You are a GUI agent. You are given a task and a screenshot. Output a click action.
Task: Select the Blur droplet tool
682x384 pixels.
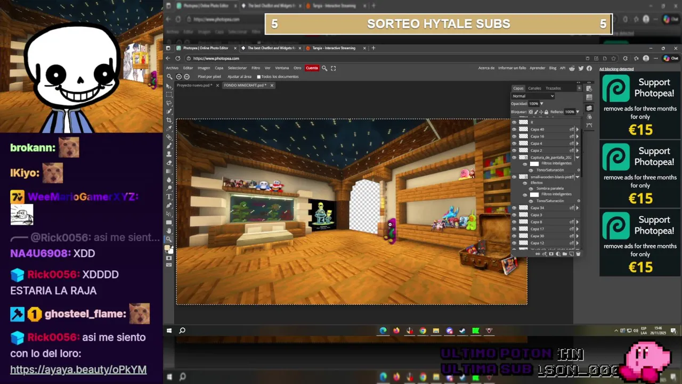coord(169,180)
